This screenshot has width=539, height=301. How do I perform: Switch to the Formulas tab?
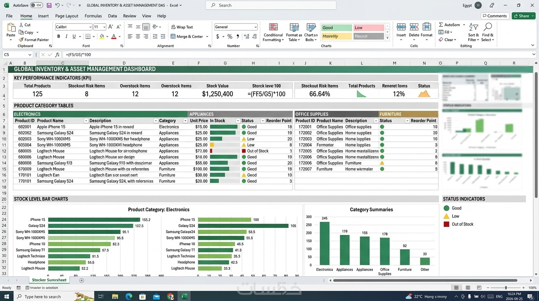pos(93,16)
